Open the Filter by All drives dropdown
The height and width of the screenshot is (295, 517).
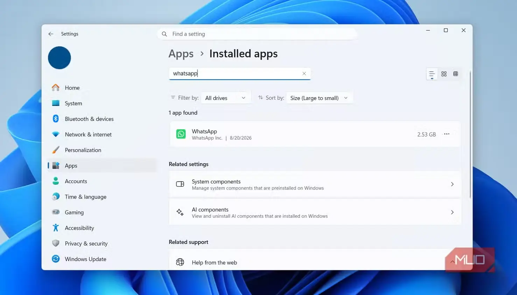point(226,98)
